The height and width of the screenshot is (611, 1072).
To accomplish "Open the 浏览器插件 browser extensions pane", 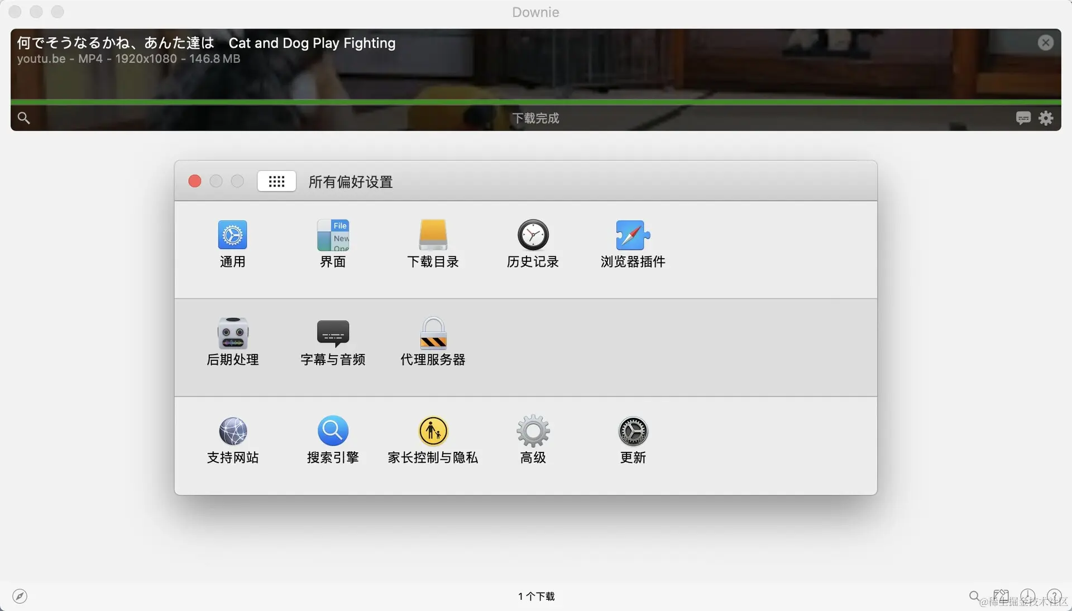I will (633, 244).
